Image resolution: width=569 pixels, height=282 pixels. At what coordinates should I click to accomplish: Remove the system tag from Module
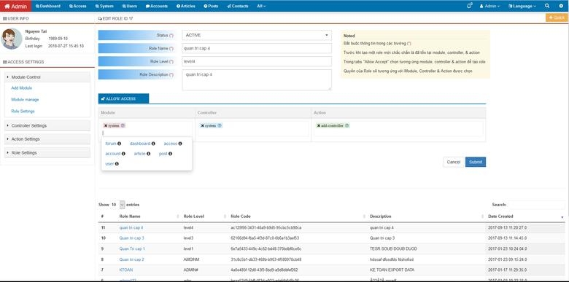pyautogui.click(x=106, y=126)
